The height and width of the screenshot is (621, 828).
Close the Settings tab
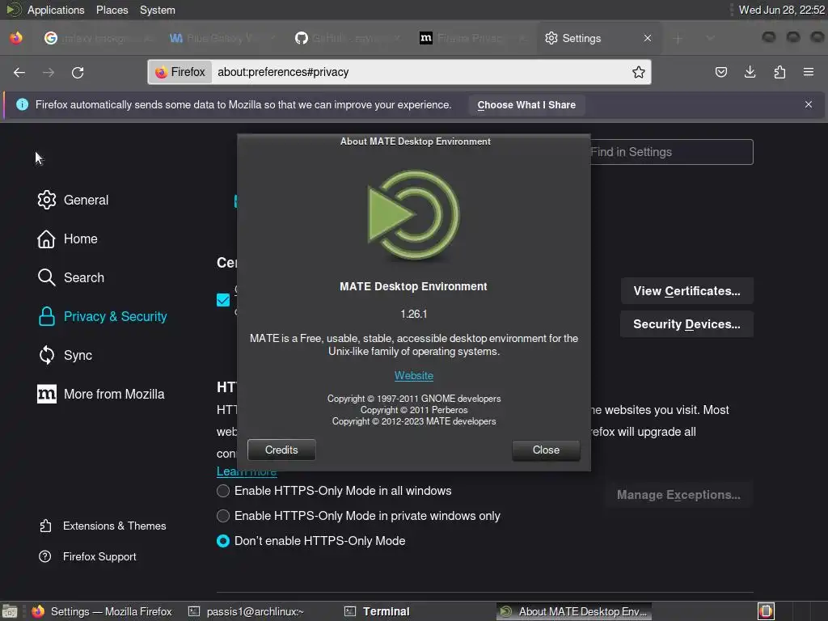click(648, 38)
